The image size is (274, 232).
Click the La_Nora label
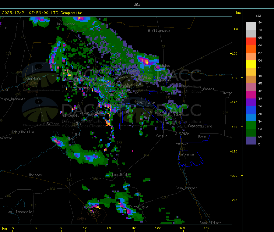click(121, 77)
